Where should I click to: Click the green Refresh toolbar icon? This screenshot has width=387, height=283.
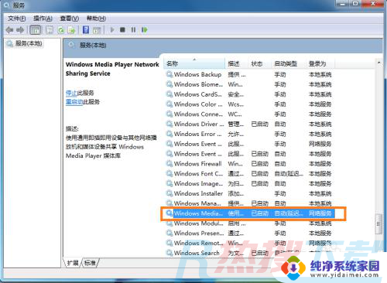click(61, 30)
